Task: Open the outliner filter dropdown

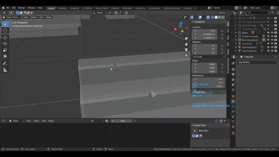Action: click(273, 13)
